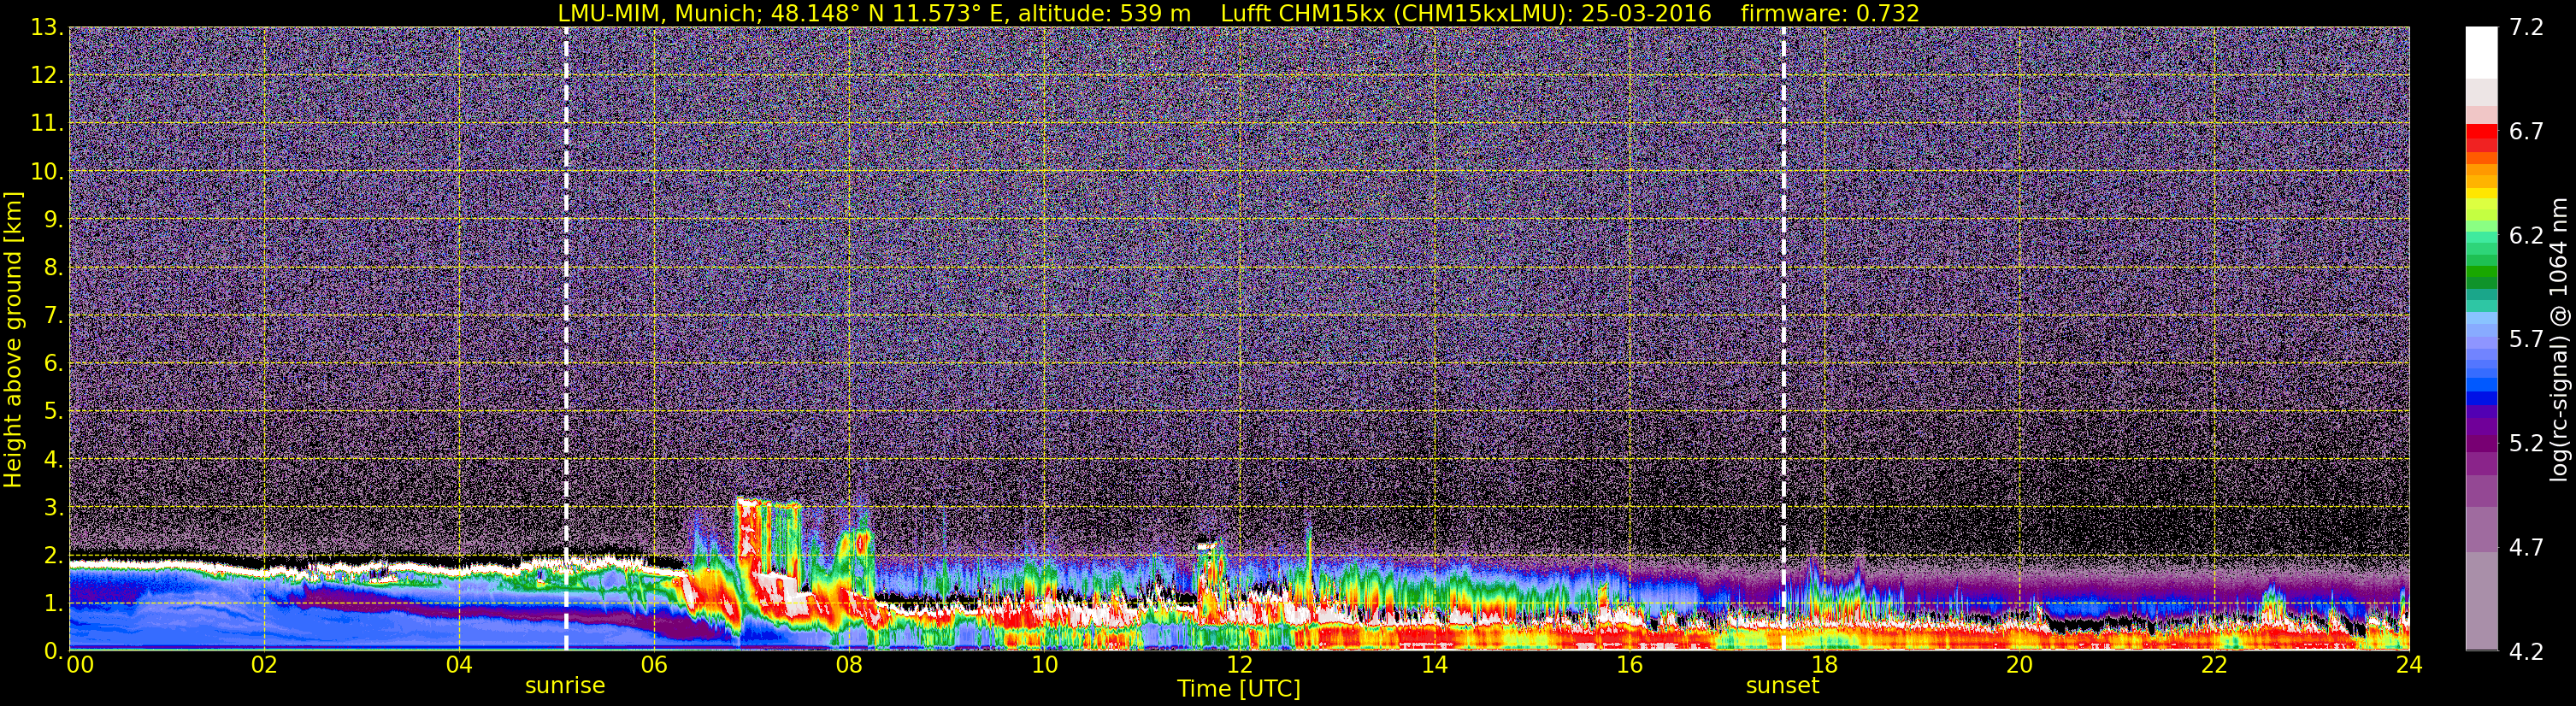
Task: Click the height tick label '1.'
Action: point(53,603)
